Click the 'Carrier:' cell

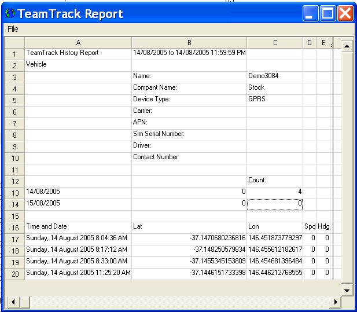click(x=189, y=112)
